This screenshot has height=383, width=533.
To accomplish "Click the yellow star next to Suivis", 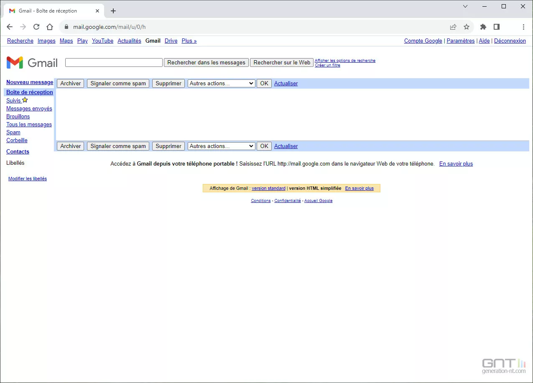I will coord(25,100).
